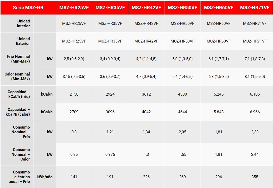Click heating capacity value 4644
Screen dimensions: 273x188
[182, 112]
